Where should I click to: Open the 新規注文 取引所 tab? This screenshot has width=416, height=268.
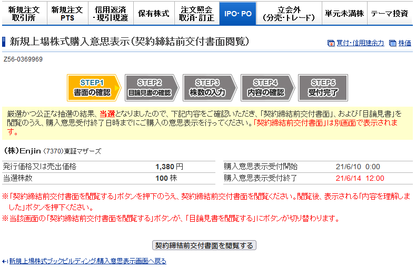click(x=24, y=14)
